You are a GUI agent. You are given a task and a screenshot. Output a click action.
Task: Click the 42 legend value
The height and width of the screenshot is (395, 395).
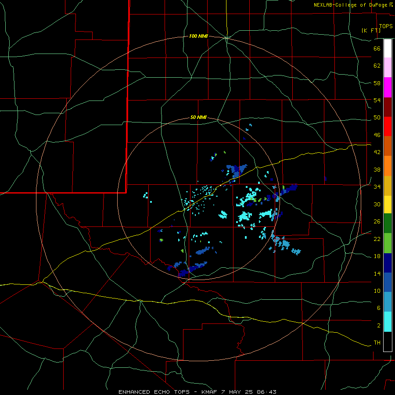coord(377,152)
